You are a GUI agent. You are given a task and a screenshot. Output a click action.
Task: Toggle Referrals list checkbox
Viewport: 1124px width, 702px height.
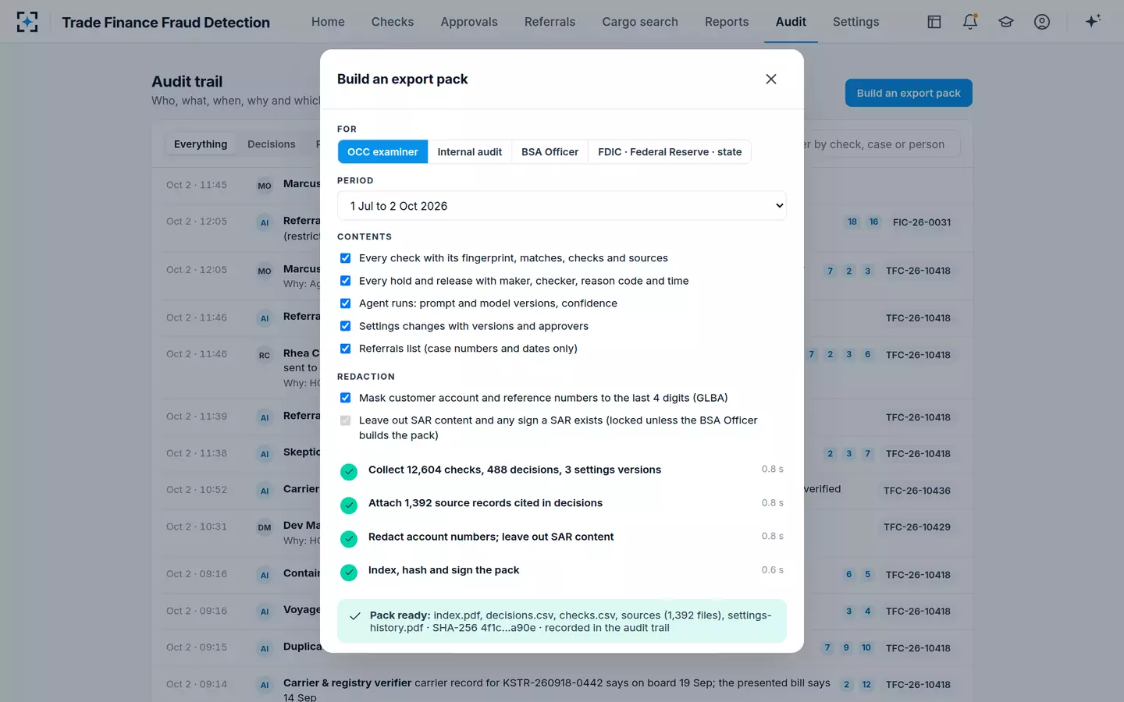pos(345,349)
